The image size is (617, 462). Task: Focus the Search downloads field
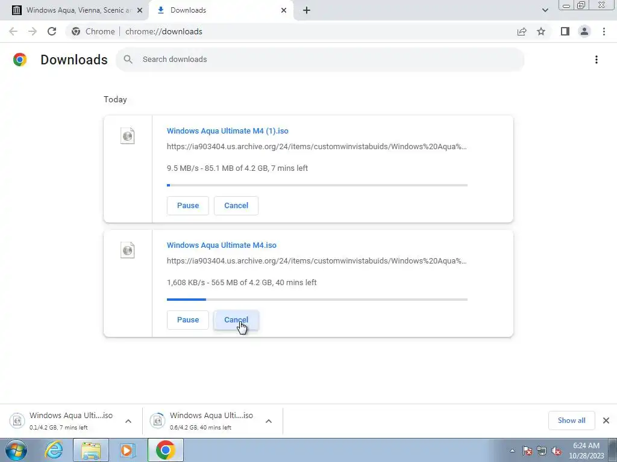(x=320, y=60)
